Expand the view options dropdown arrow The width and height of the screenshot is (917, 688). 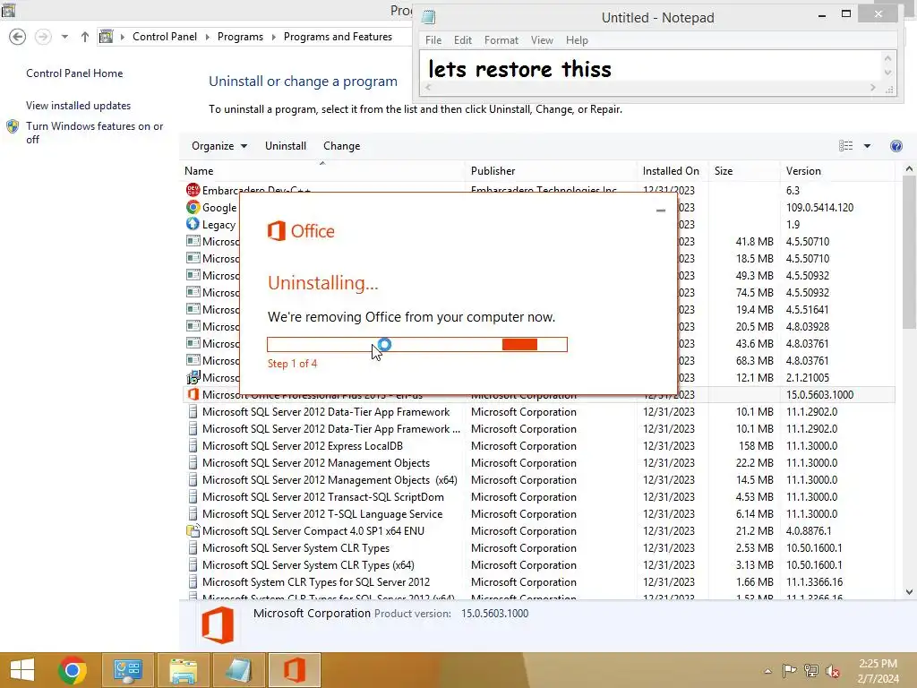pos(867,146)
